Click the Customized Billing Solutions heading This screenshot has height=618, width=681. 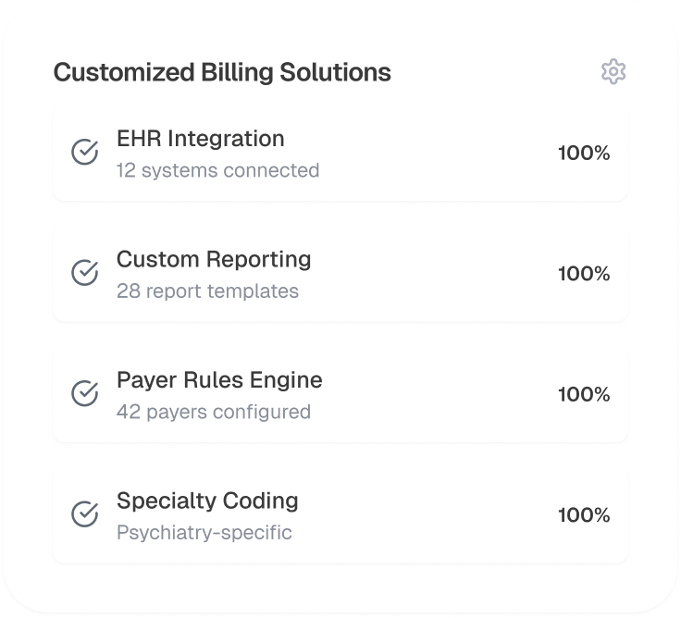pyautogui.click(x=222, y=72)
